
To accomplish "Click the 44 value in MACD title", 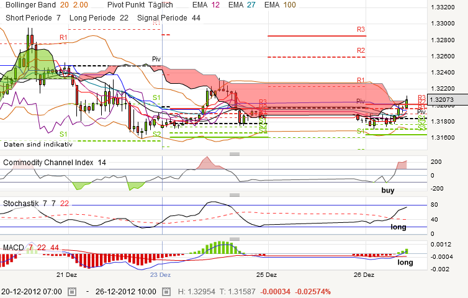I will pyautogui.click(x=55, y=248).
